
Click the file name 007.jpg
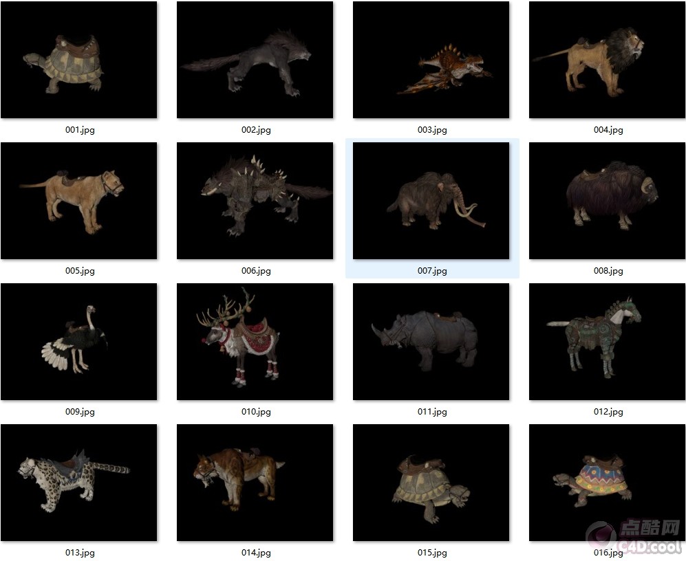(x=432, y=271)
